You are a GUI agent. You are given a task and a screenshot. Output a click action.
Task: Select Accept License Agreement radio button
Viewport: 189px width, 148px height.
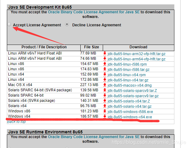click(x=9, y=24)
